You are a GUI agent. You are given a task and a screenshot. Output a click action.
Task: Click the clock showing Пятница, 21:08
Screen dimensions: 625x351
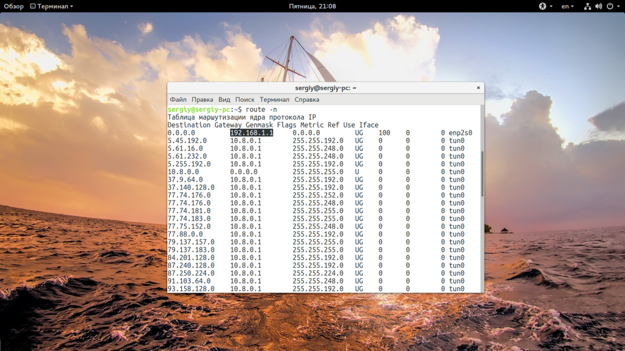(x=312, y=6)
